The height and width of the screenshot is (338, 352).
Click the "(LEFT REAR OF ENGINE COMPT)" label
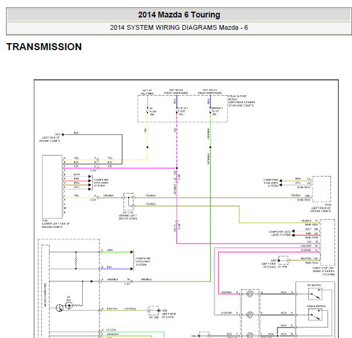pyautogui.click(x=321, y=210)
